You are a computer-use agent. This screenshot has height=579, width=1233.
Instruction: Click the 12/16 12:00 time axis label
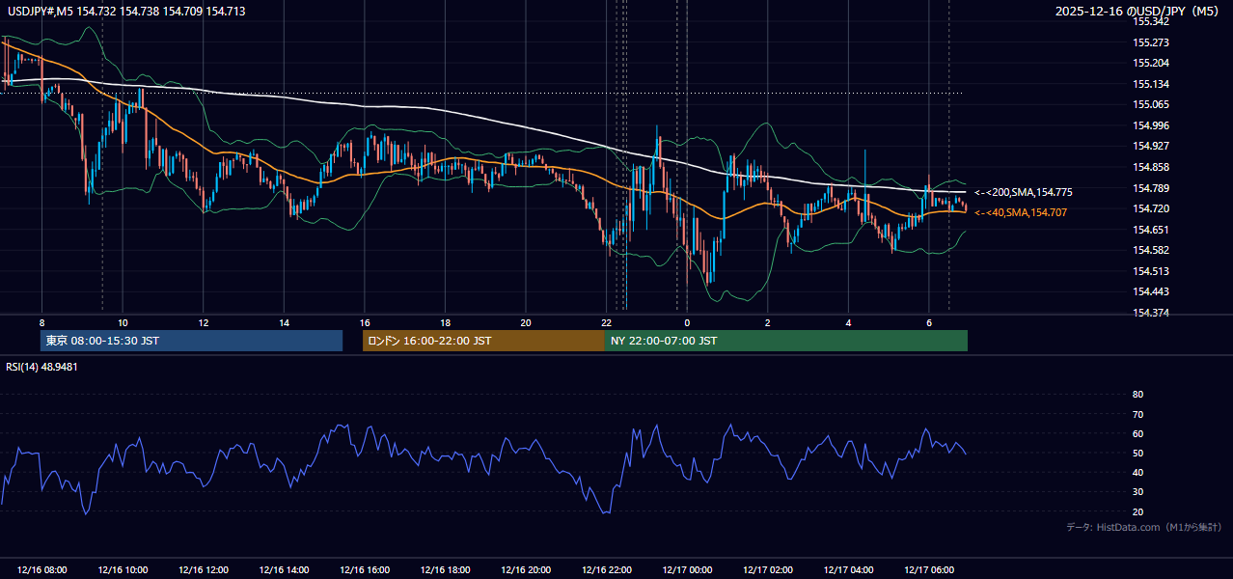[203, 570]
